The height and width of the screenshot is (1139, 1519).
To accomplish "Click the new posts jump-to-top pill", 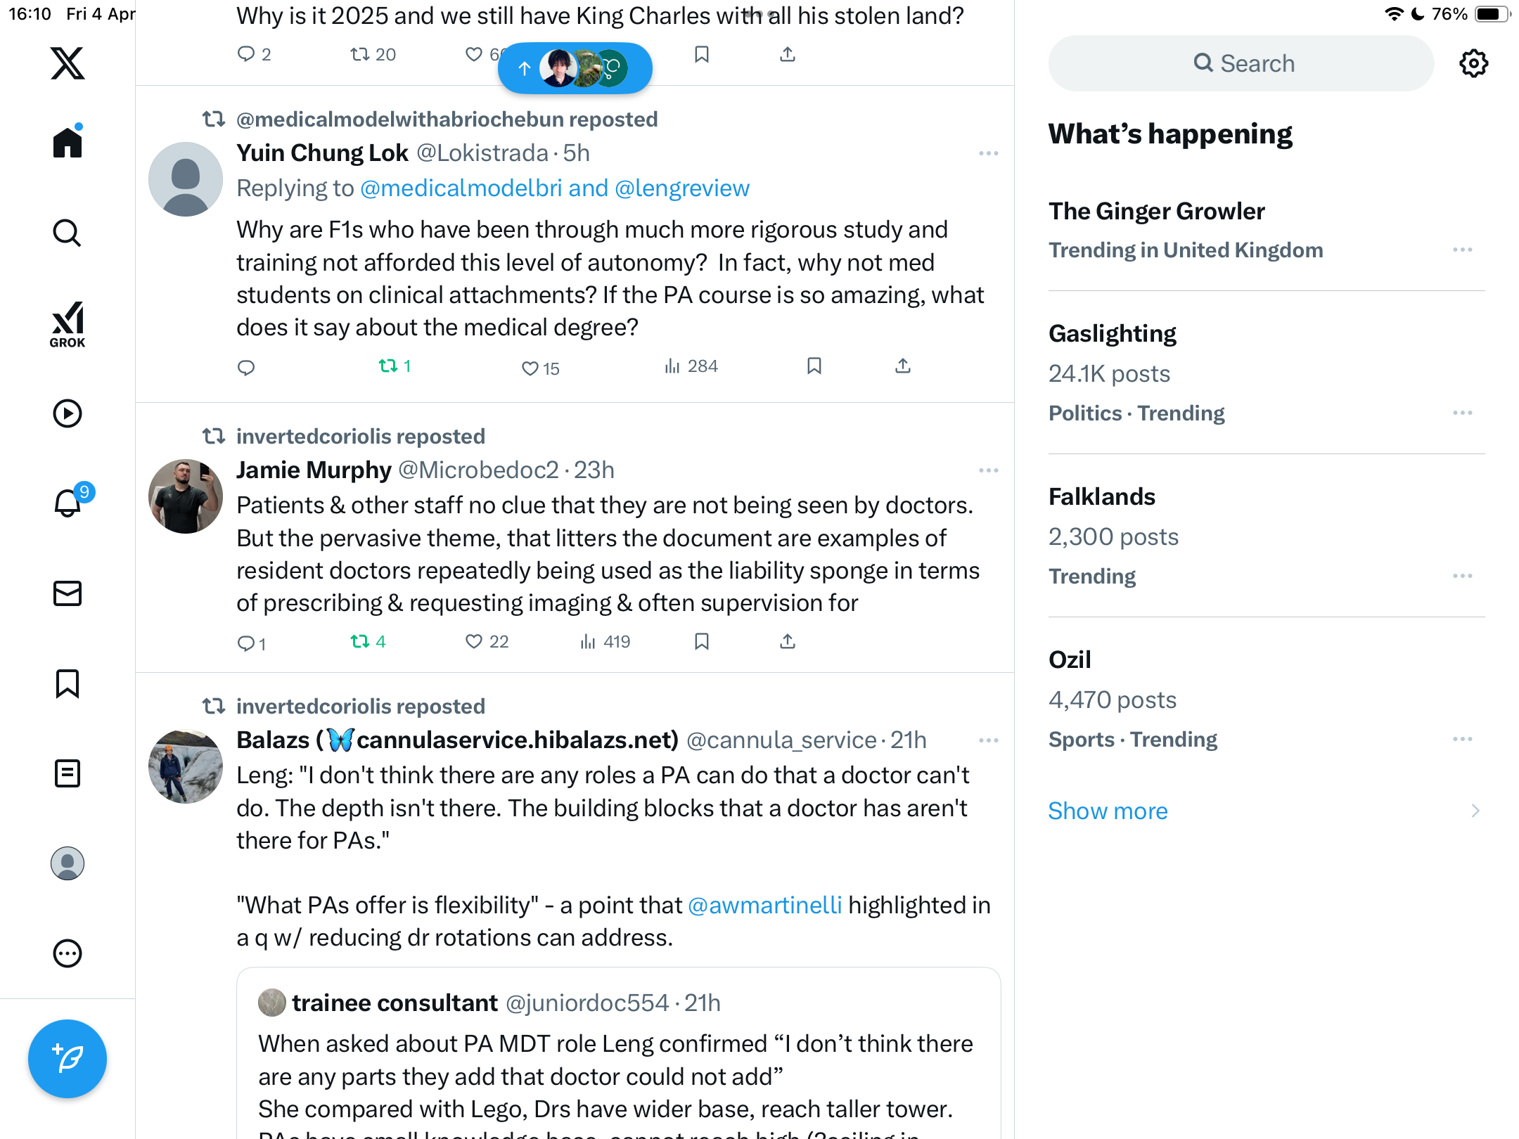I will click(x=575, y=68).
